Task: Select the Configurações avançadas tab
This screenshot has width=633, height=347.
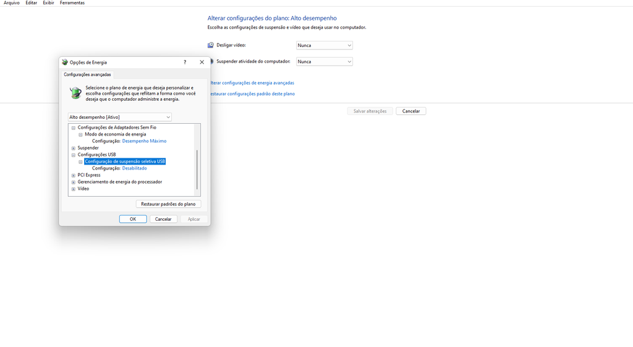Action: point(87,74)
